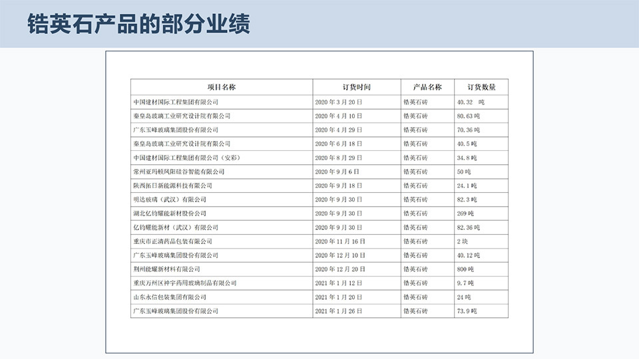Click the date "2020年9月6日"
The height and width of the screenshot is (359, 639).
[337, 172]
